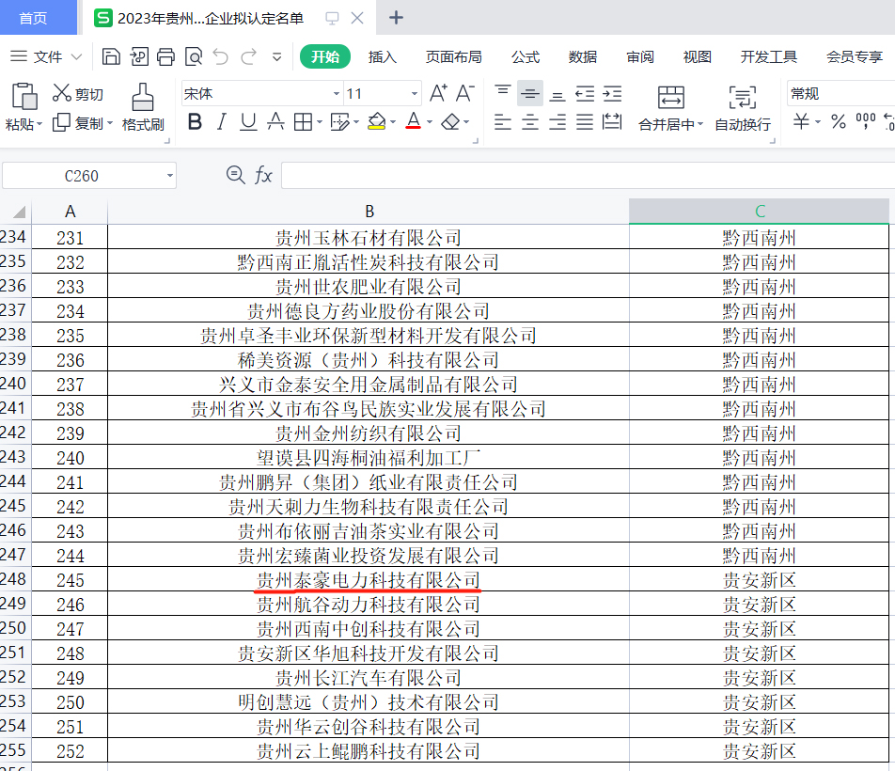Click the Borders grid icon
This screenshot has height=771, width=895.
tap(303, 121)
